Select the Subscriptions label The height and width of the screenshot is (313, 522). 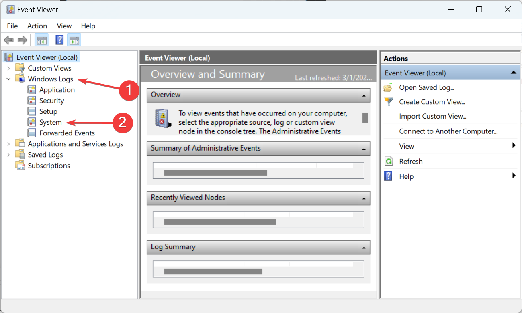49,166
